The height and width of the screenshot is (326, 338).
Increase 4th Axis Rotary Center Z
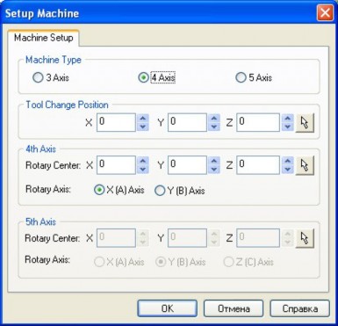click(x=288, y=161)
